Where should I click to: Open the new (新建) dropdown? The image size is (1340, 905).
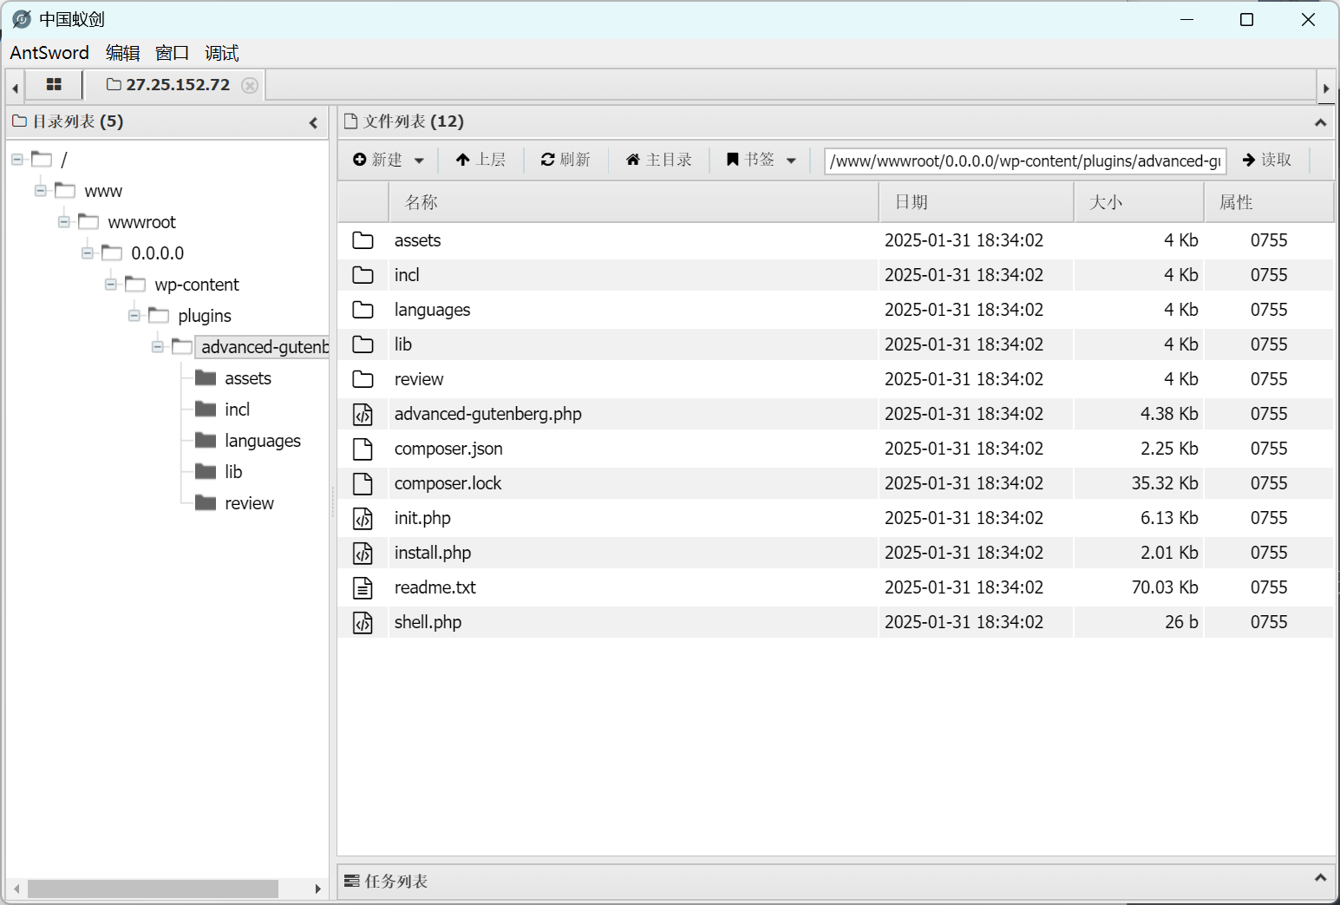pyautogui.click(x=389, y=160)
